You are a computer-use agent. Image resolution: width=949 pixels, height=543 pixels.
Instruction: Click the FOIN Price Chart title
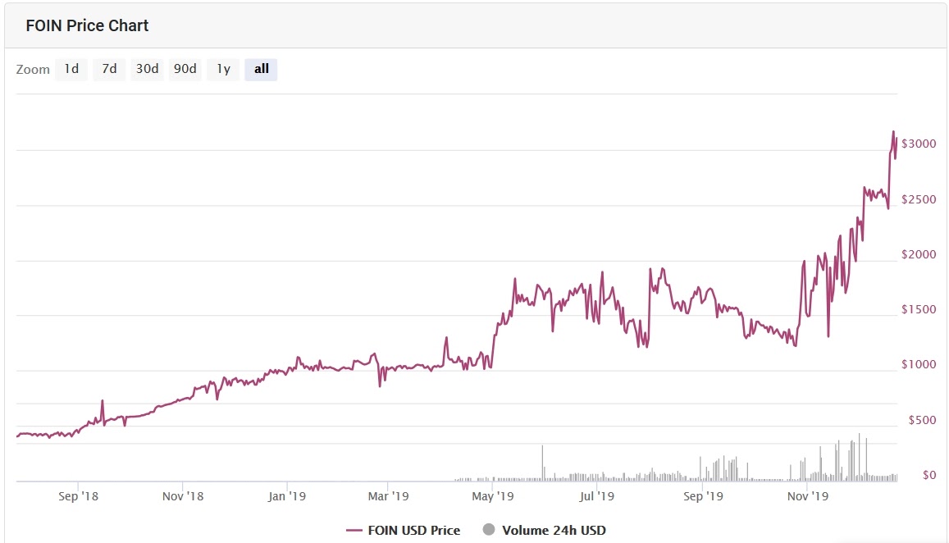coord(87,25)
